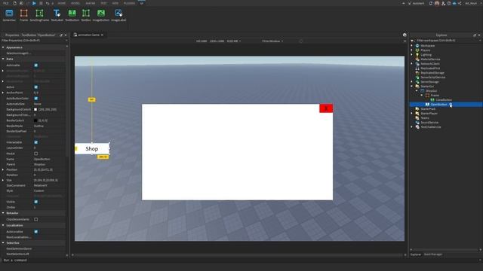This screenshot has height=271, width=483.
Task: Insert a ScreenGui from the ribbon
Action: (x=9, y=15)
